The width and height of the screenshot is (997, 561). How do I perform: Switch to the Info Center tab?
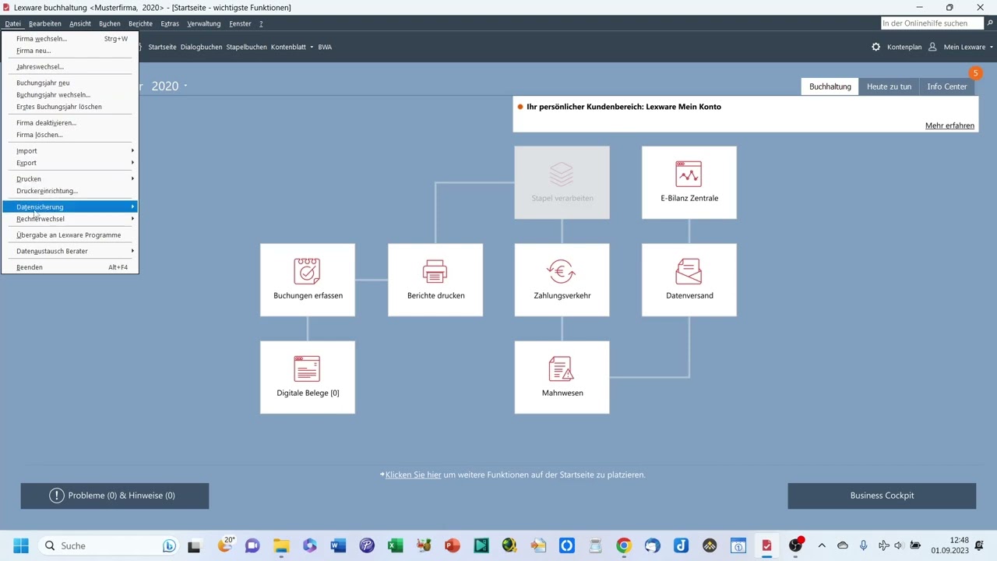coord(947,86)
